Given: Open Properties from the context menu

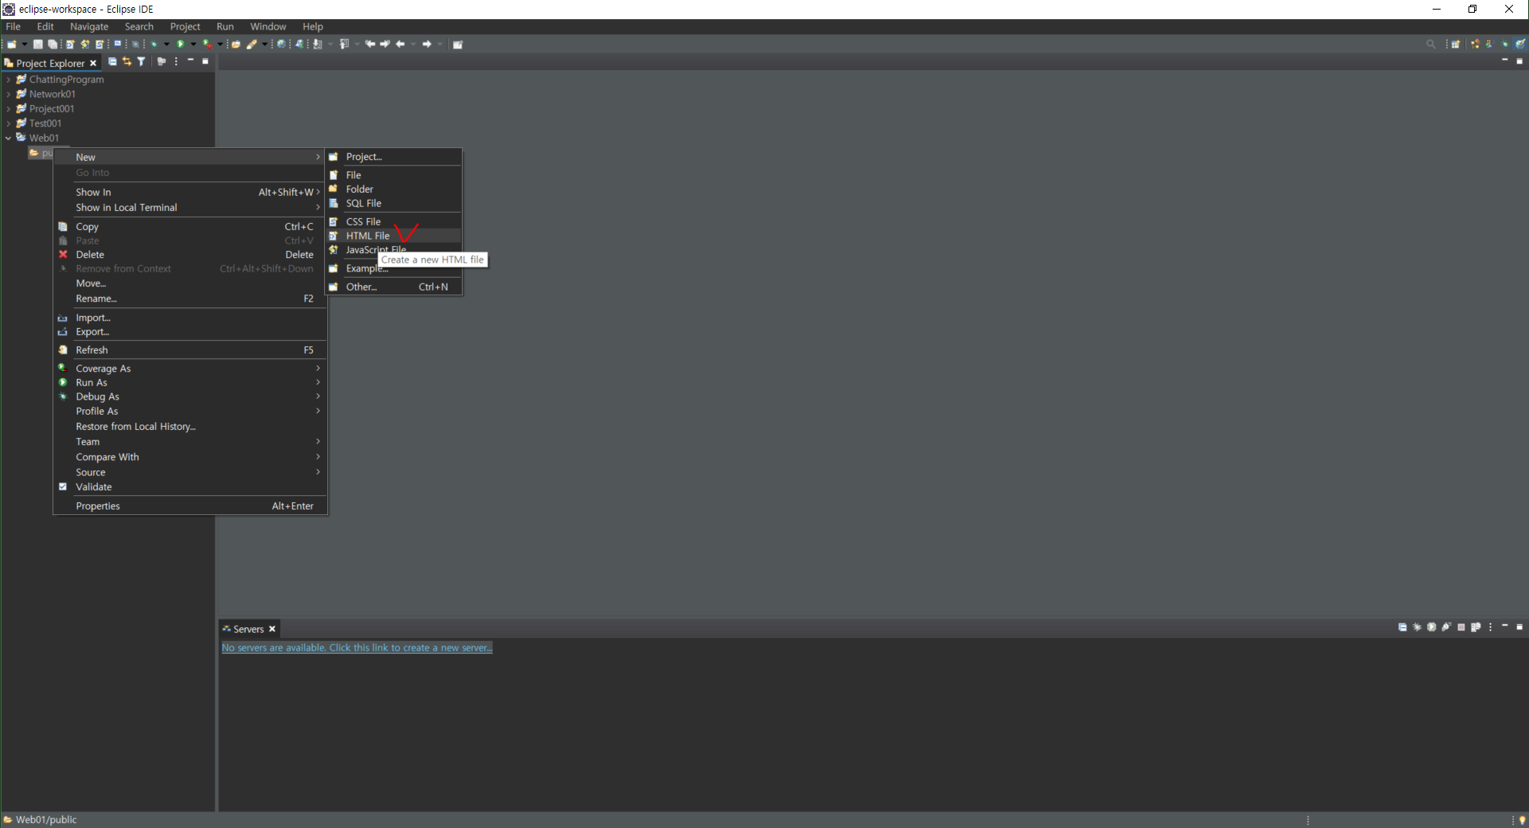Looking at the screenshot, I should click(190, 506).
